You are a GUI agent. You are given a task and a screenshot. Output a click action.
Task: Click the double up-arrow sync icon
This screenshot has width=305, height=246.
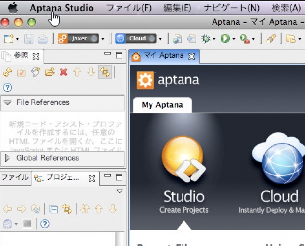[x=85, y=209]
